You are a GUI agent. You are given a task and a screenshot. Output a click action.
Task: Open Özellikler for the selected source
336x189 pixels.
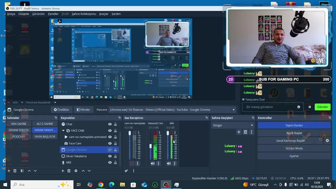click(61, 110)
